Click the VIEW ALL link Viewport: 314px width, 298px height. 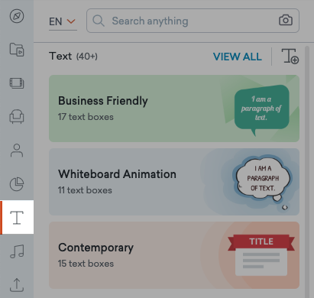(237, 57)
